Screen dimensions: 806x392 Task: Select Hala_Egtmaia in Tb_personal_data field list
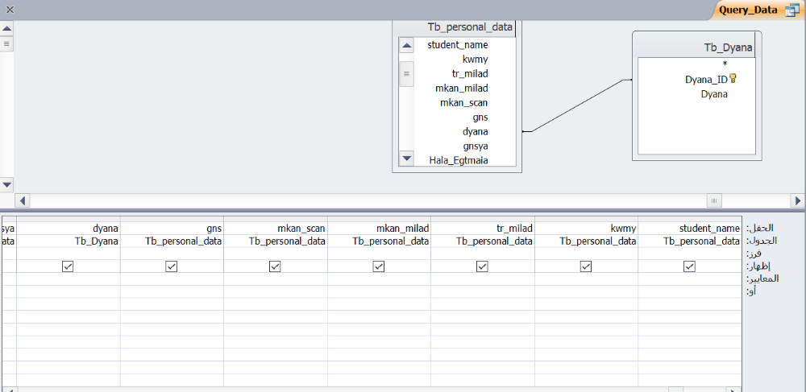point(459,160)
